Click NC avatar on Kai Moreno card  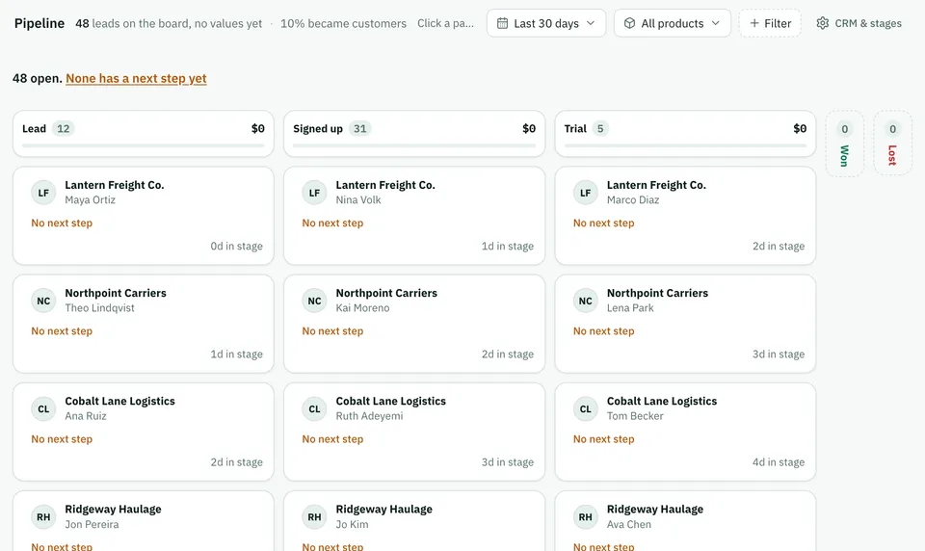(x=314, y=301)
